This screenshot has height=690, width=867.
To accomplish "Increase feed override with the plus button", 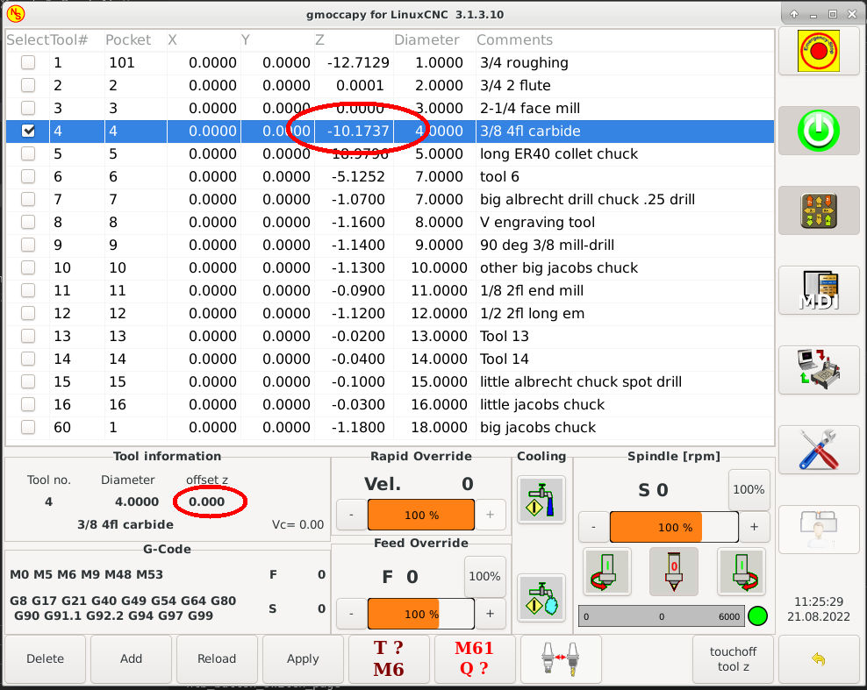I will coord(490,613).
